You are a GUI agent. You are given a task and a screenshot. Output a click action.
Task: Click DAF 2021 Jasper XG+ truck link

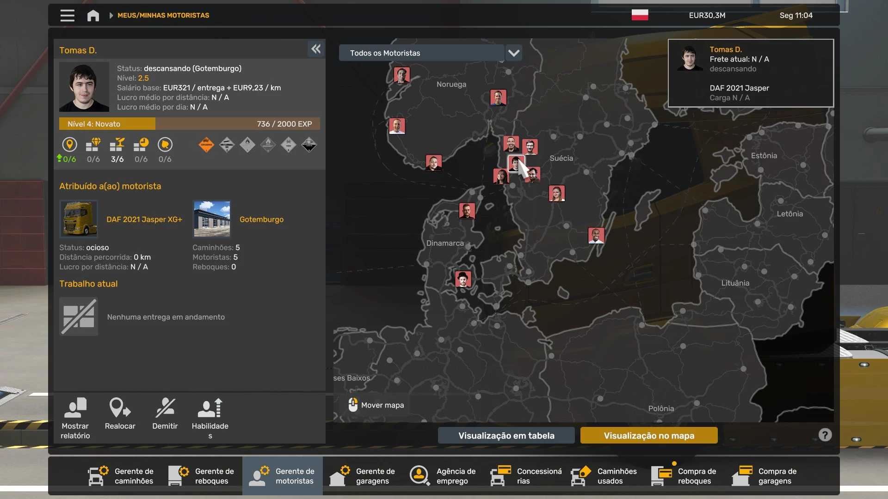click(144, 219)
